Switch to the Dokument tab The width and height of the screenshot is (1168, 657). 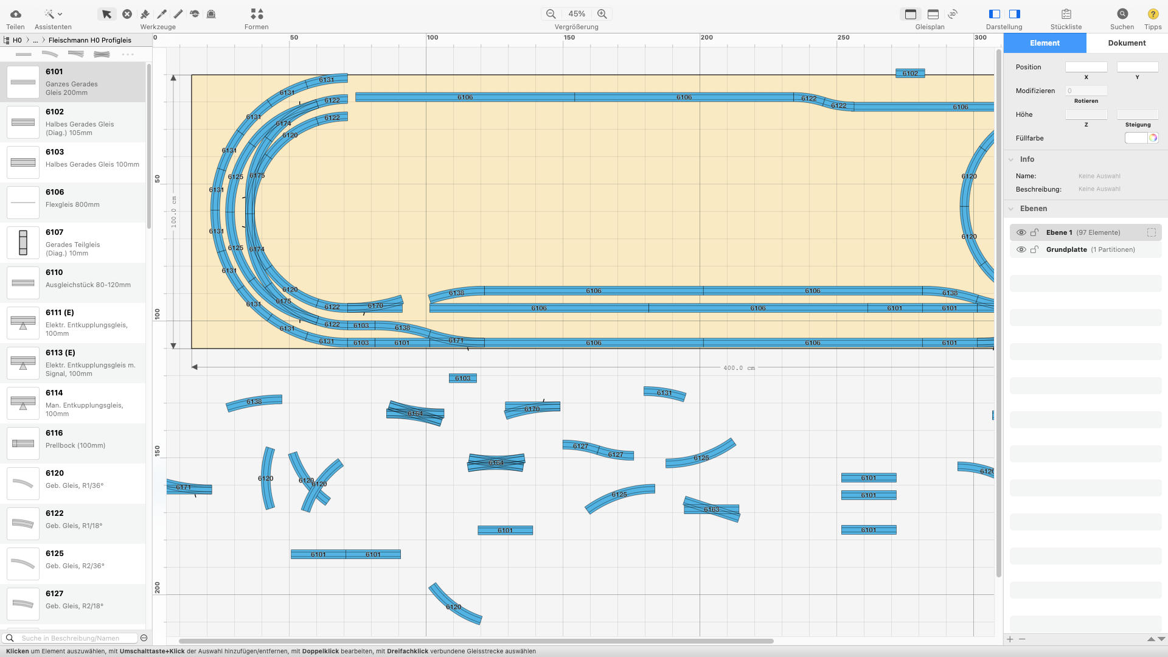point(1127,43)
